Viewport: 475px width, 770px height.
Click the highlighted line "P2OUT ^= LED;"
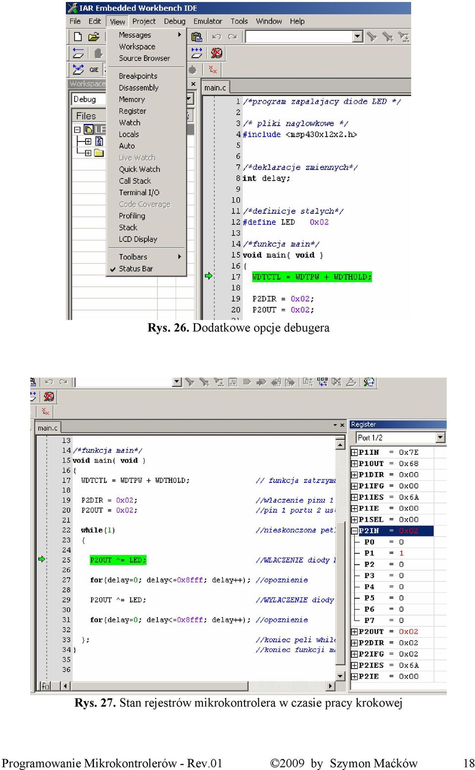coord(118,560)
